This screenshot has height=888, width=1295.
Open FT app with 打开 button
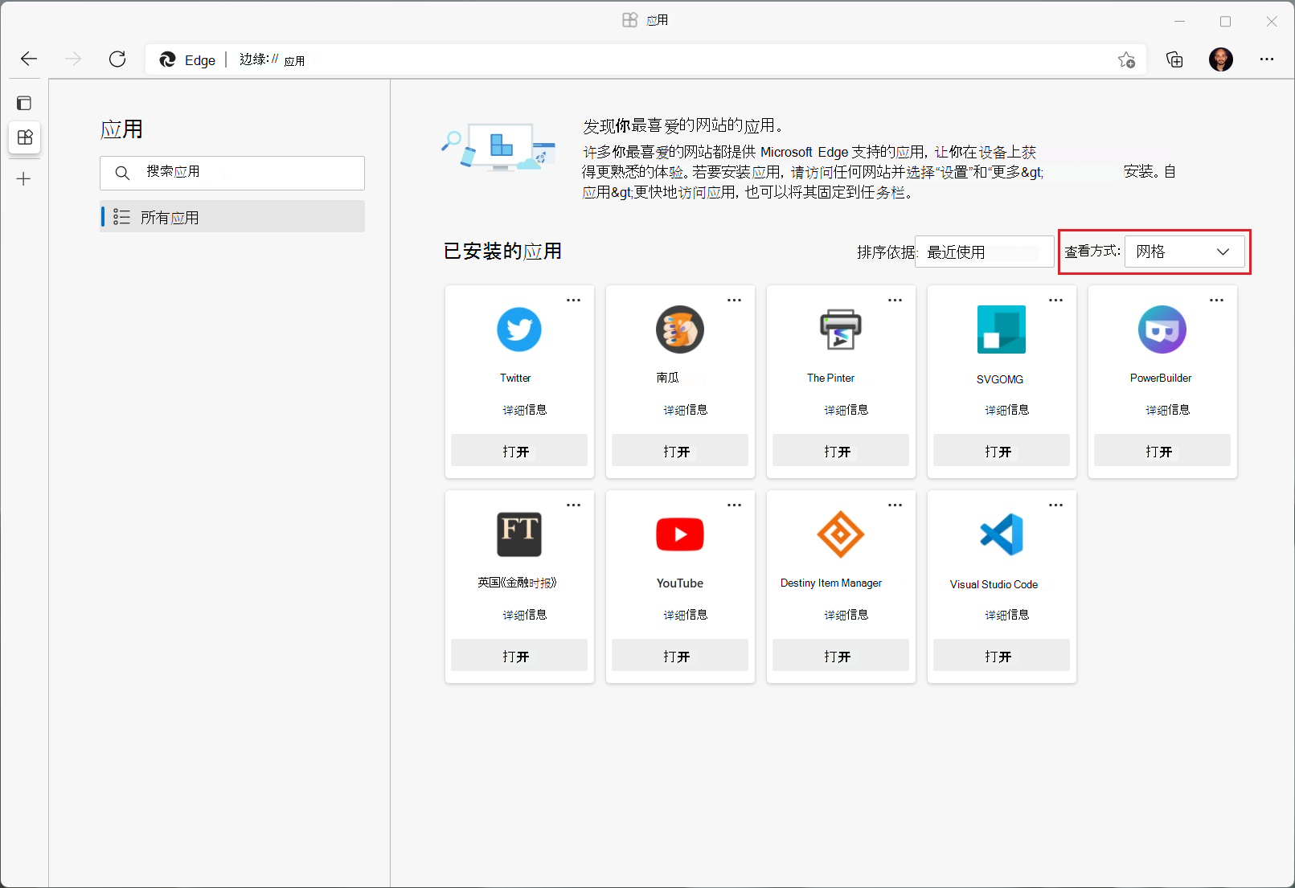[519, 656]
